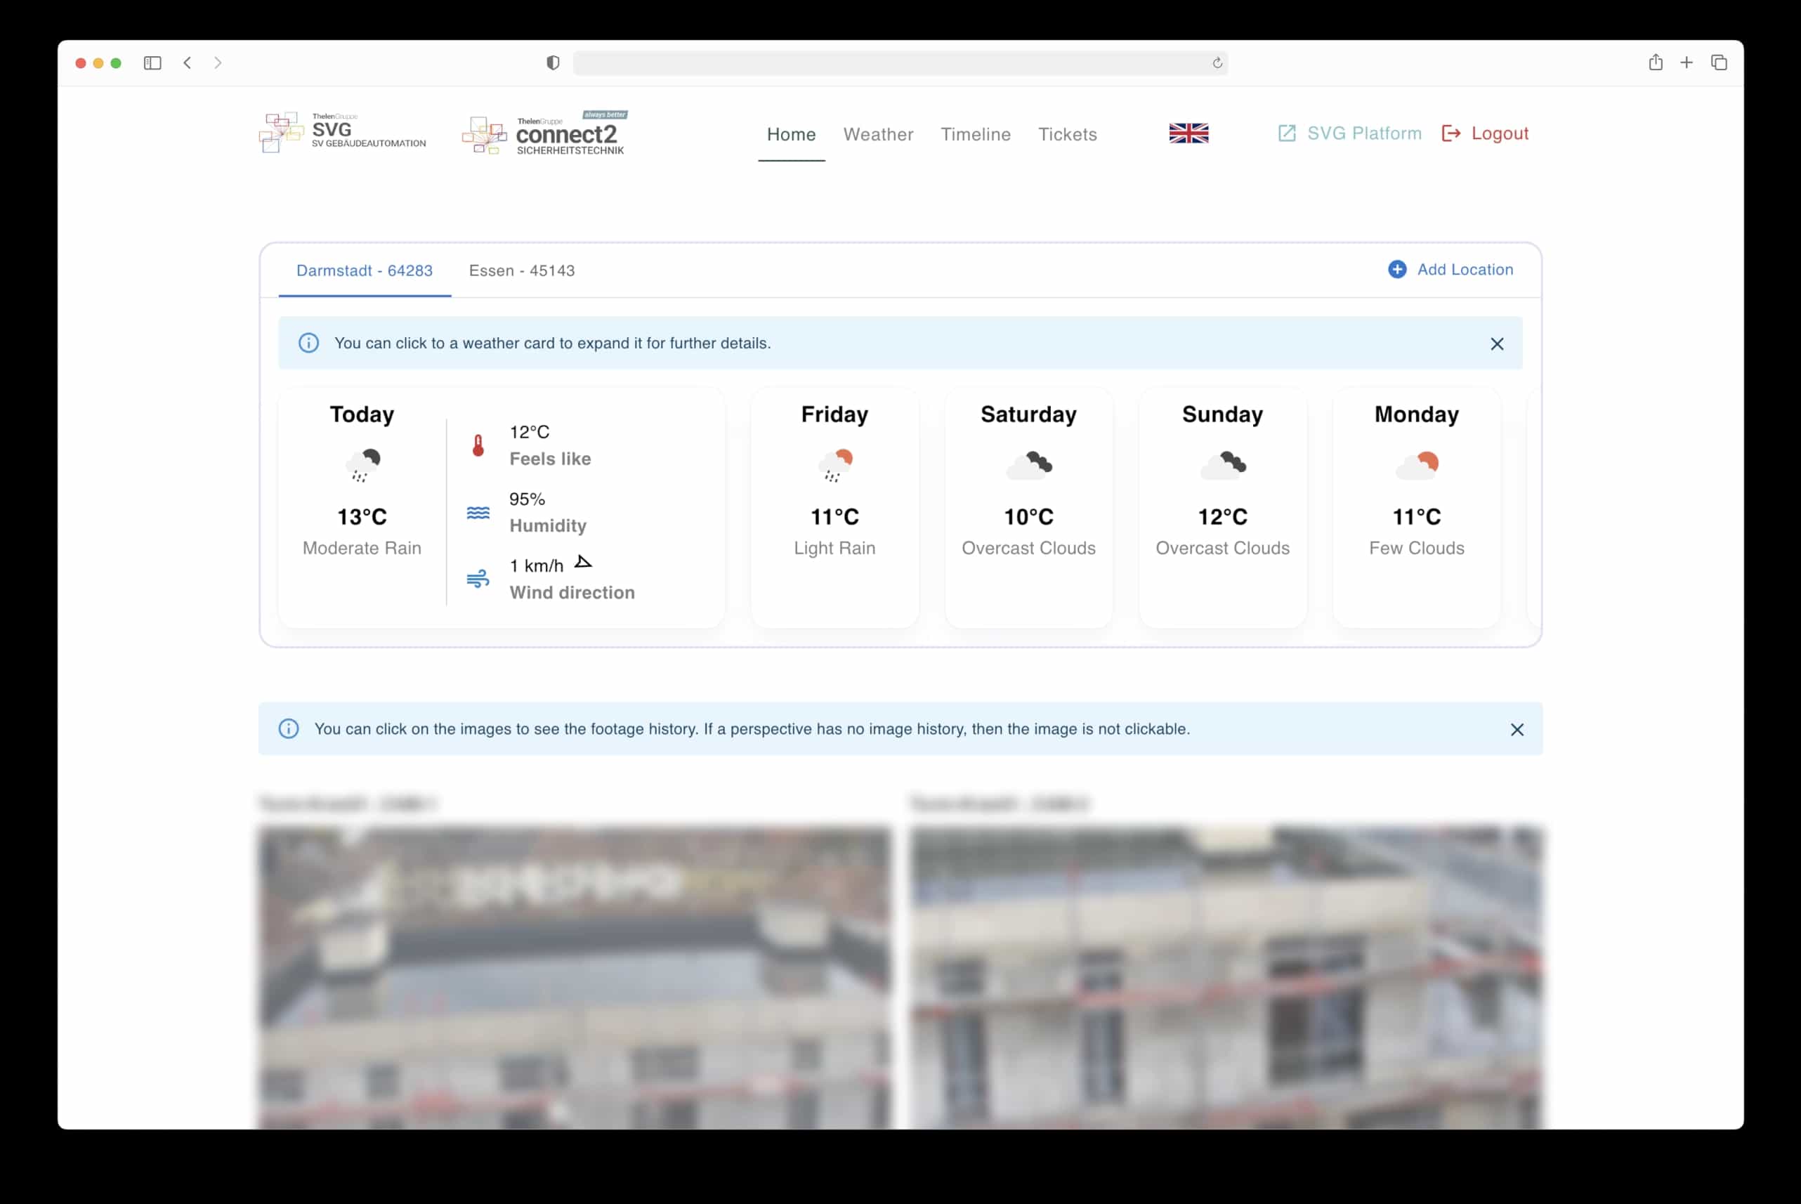Expand the Friday Light Rain card
The width and height of the screenshot is (1801, 1204).
point(834,508)
